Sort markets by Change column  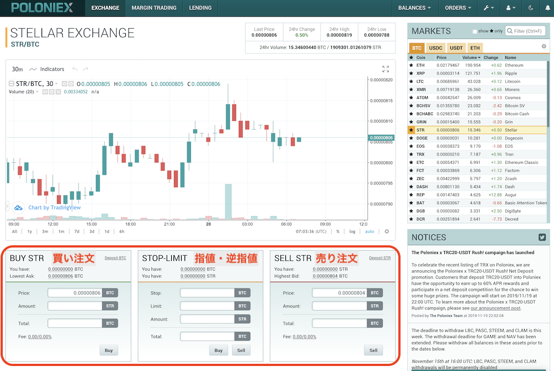click(491, 58)
